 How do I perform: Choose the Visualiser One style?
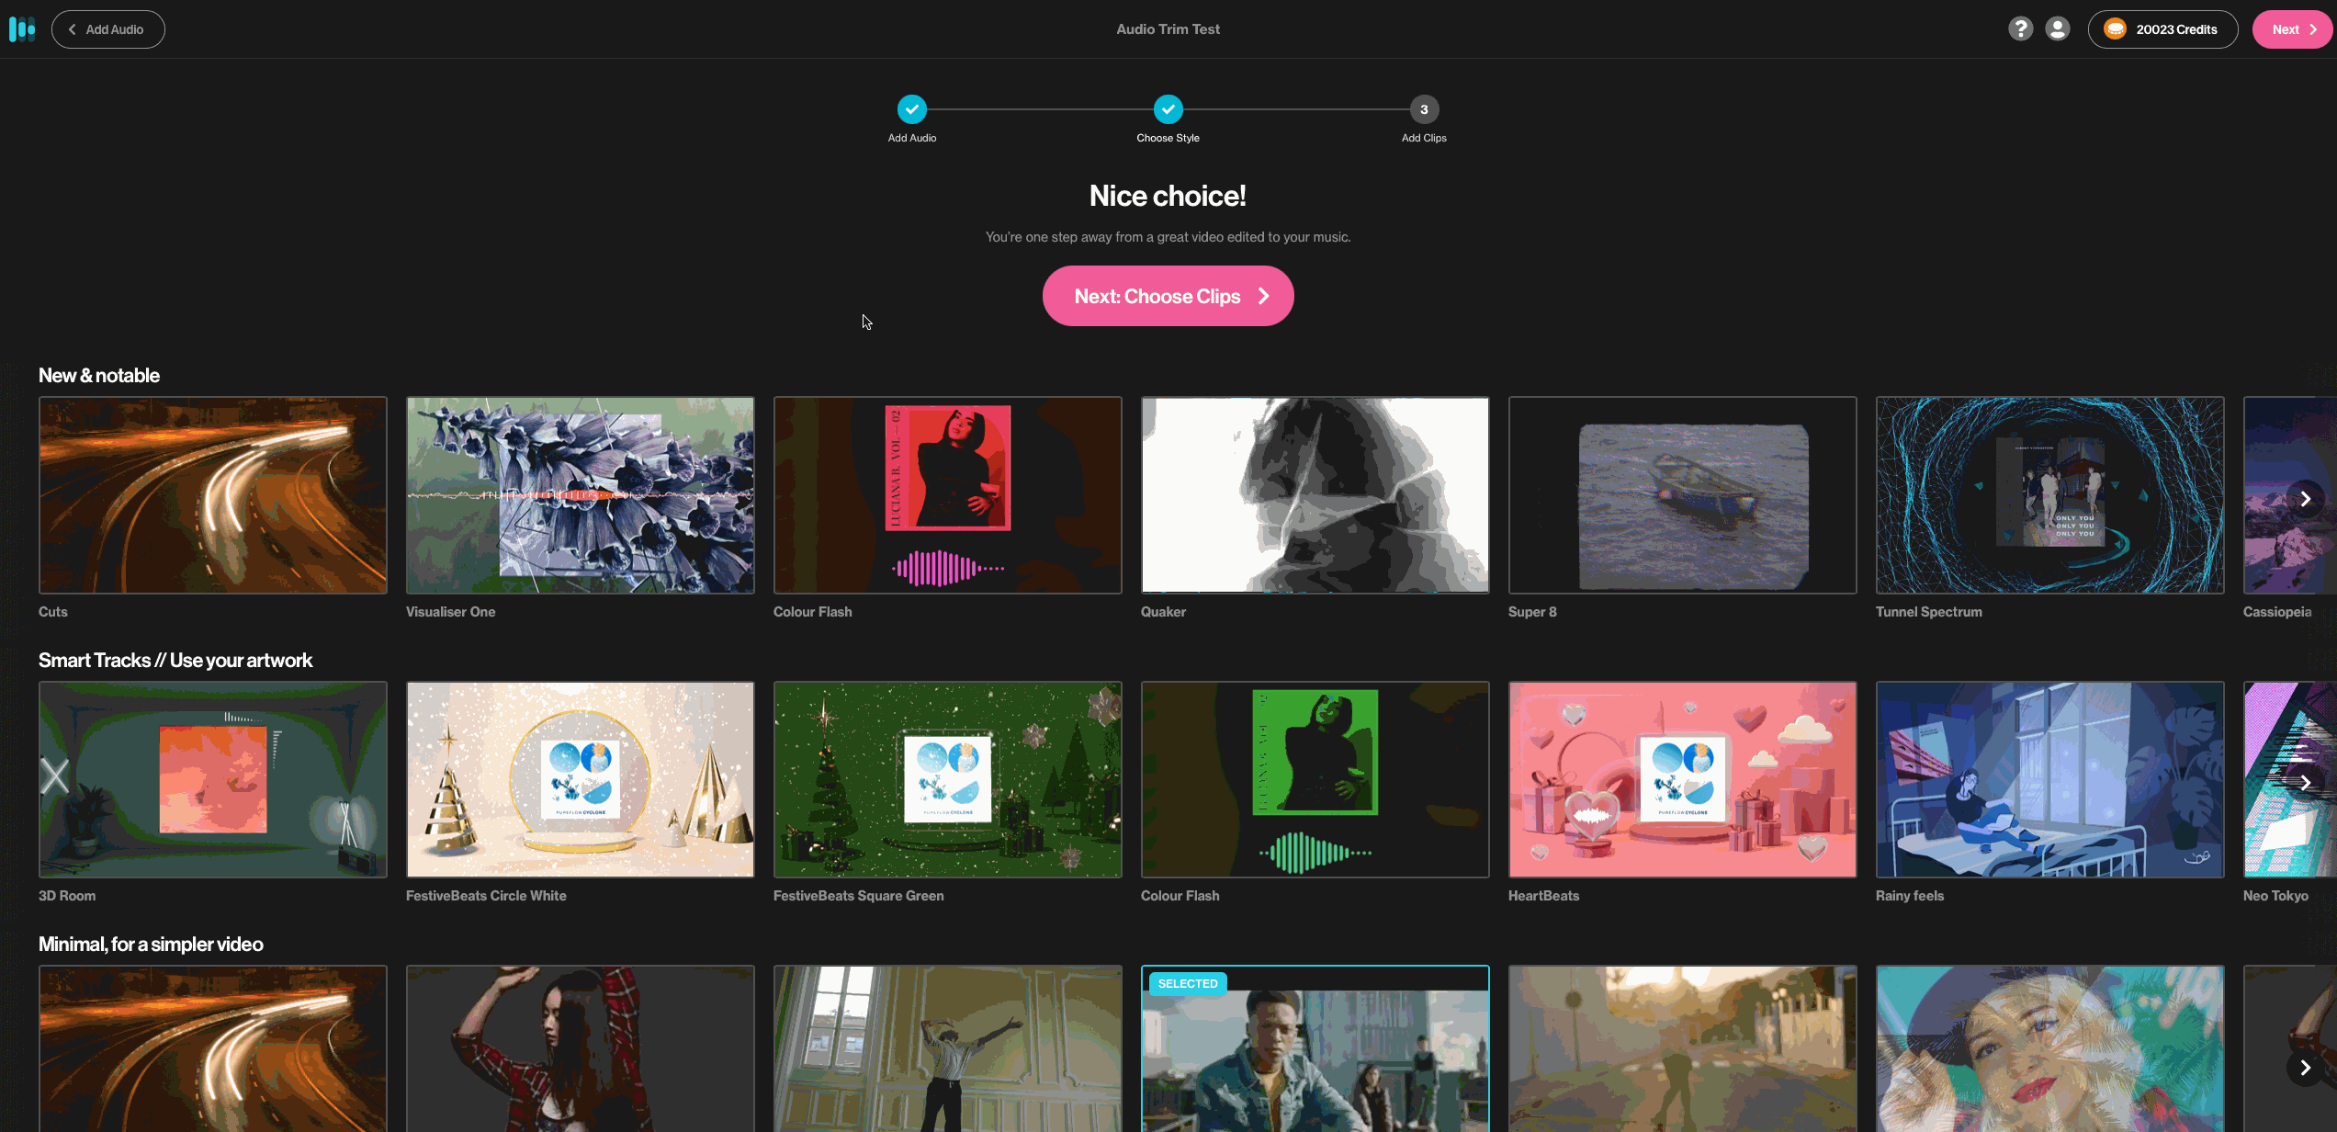580,495
